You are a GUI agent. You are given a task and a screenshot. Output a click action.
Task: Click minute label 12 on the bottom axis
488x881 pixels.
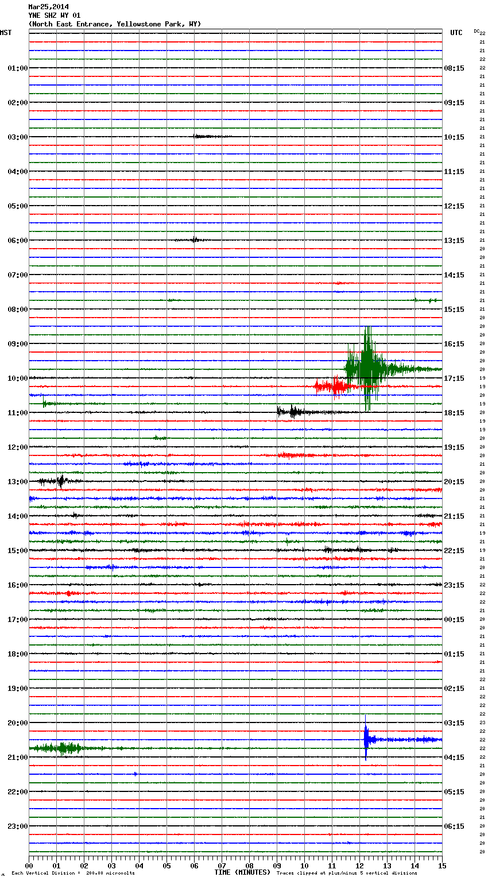(359, 865)
